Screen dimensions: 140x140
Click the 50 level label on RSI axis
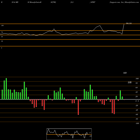pos(2,37)
